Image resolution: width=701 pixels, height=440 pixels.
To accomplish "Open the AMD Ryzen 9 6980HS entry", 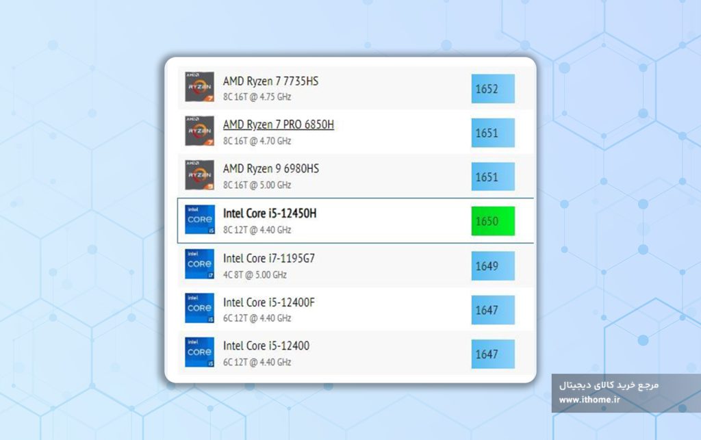I will click(271, 169).
